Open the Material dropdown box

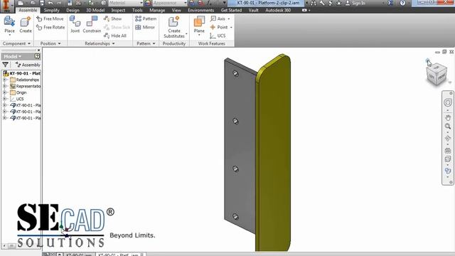[126, 3]
